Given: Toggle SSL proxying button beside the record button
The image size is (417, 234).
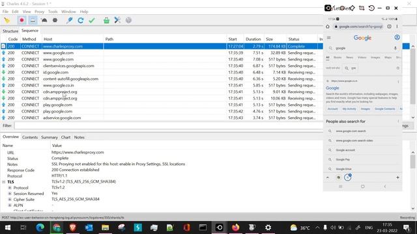Looking at the screenshot, I should 33,20.
